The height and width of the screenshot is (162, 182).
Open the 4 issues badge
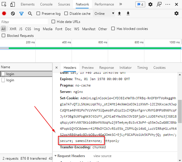click(x=140, y=4)
